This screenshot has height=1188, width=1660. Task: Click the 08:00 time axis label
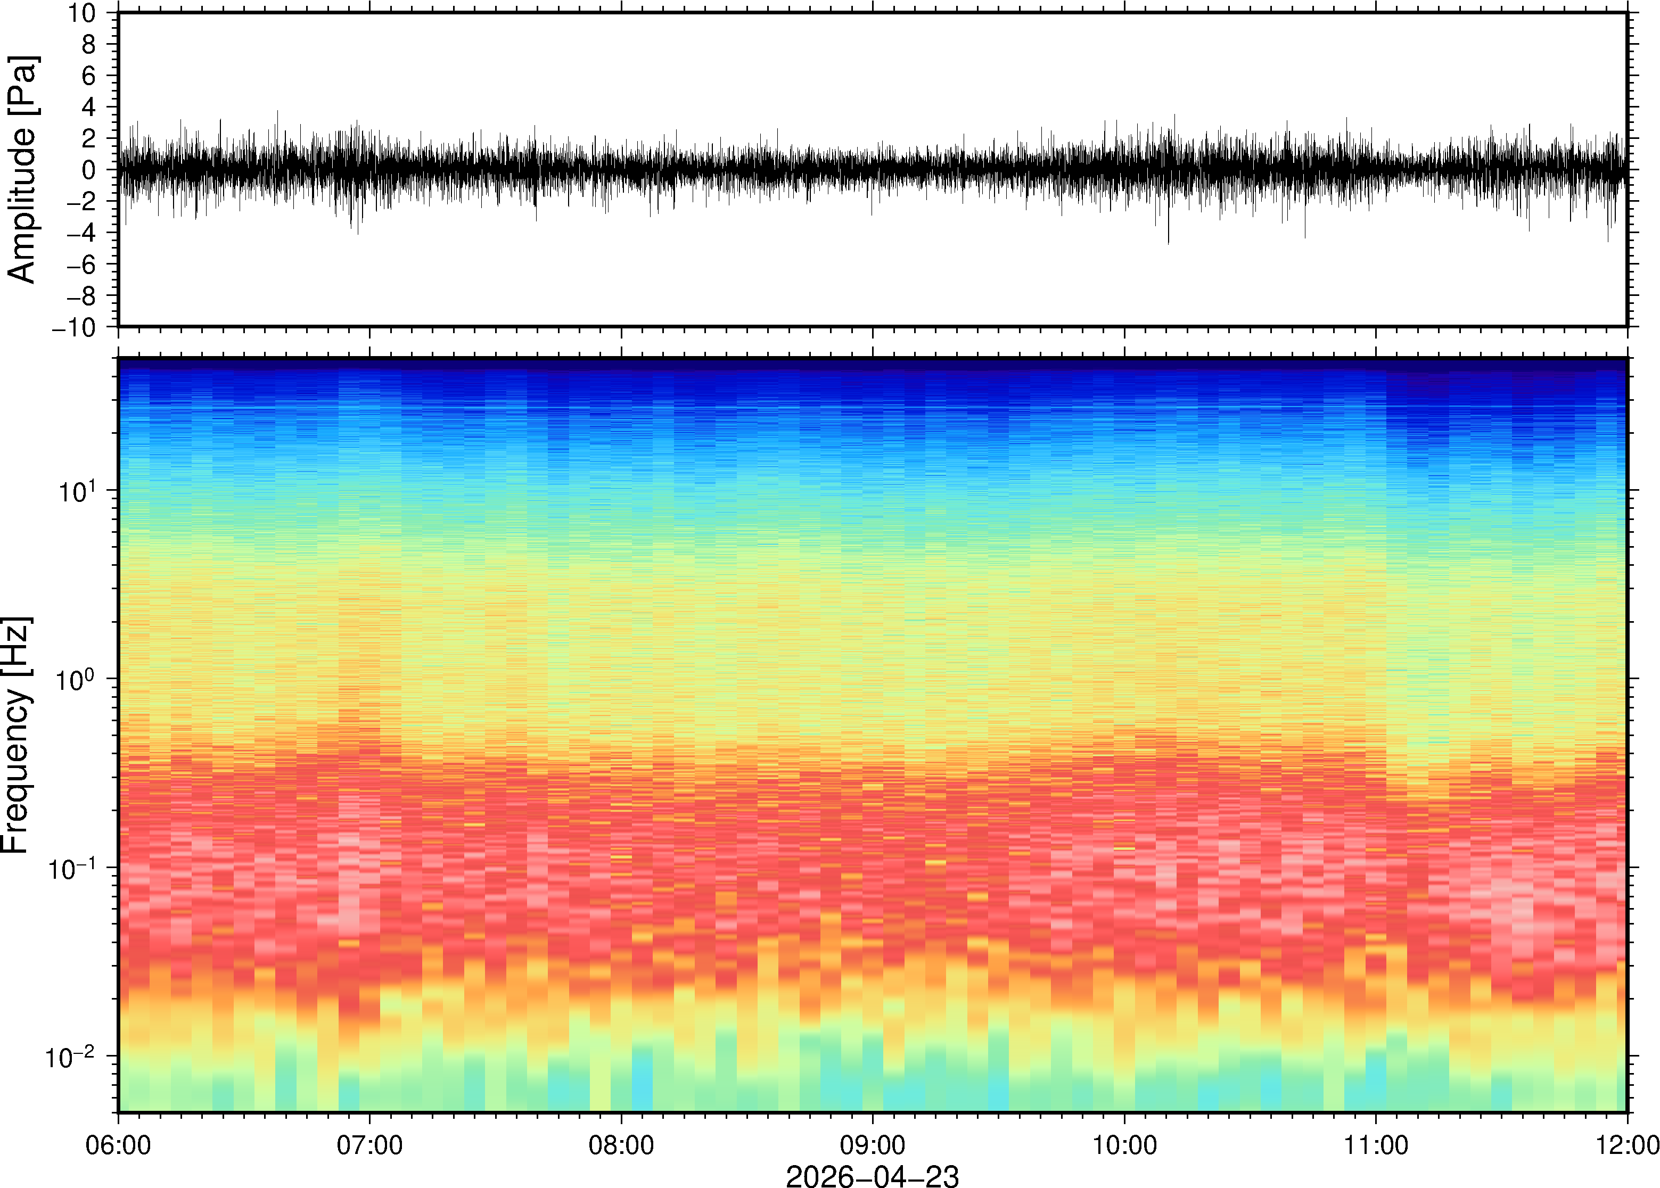point(621,1145)
